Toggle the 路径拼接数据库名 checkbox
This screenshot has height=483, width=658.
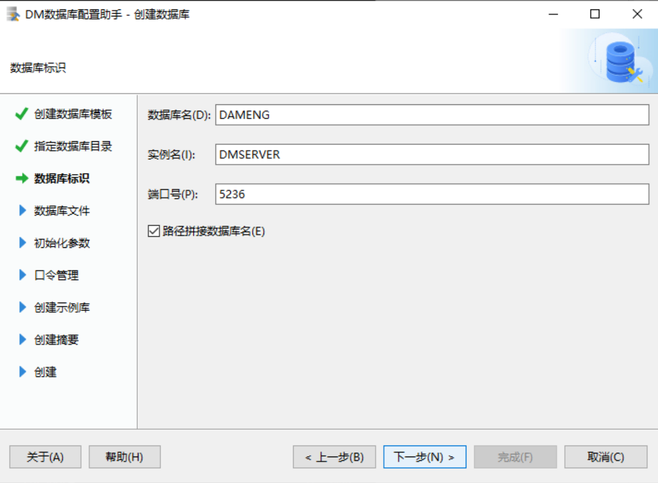tap(154, 231)
